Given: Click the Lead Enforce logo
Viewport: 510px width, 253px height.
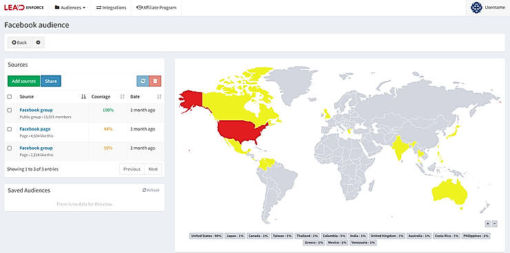Looking at the screenshot, I should coord(24,8).
